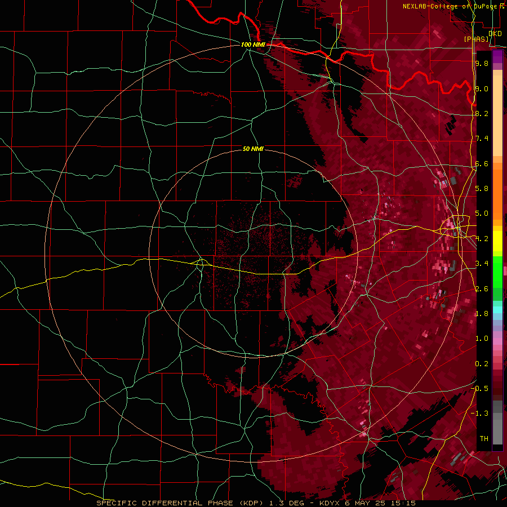
Task: Click the 8.2 legend value
Action: [x=482, y=113]
